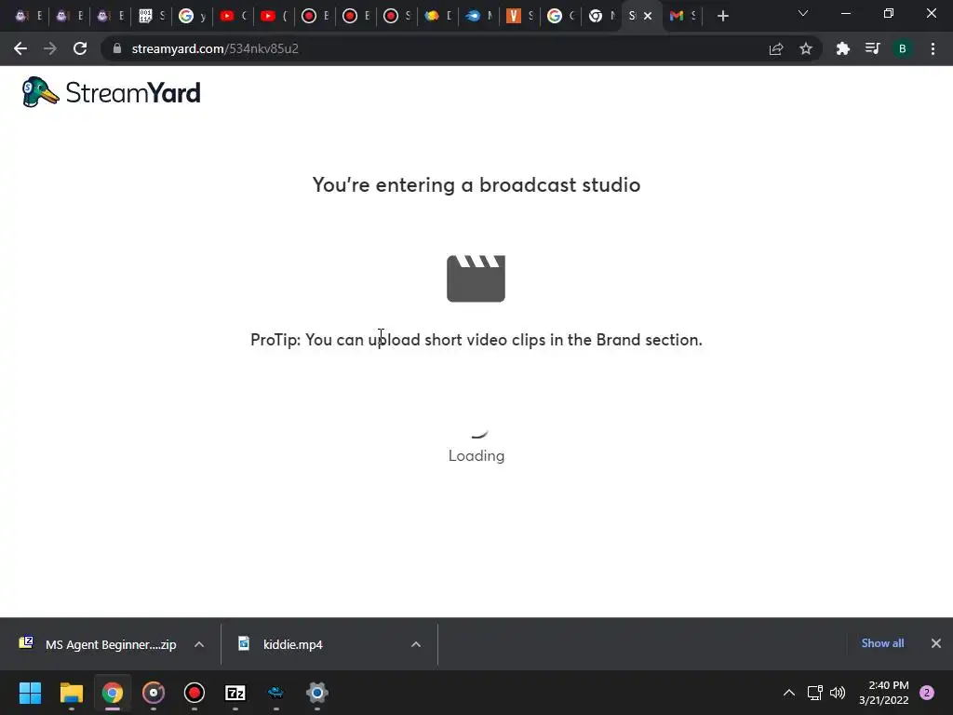Click the Loading text

pyautogui.click(x=476, y=456)
